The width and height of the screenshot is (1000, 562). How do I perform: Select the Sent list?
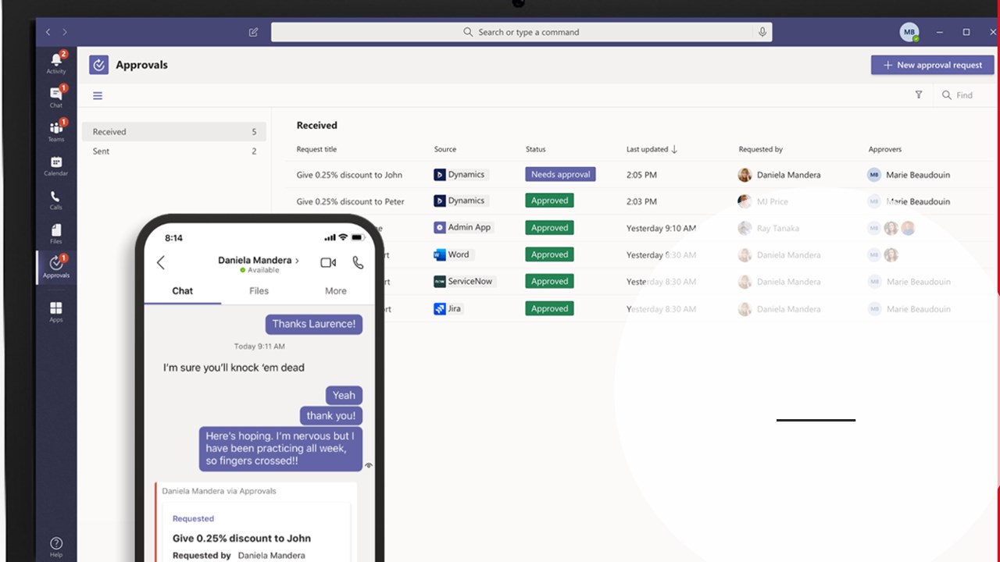174,151
